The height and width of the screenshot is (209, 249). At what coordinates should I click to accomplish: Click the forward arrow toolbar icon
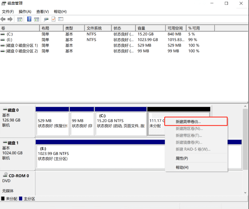(10, 19)
